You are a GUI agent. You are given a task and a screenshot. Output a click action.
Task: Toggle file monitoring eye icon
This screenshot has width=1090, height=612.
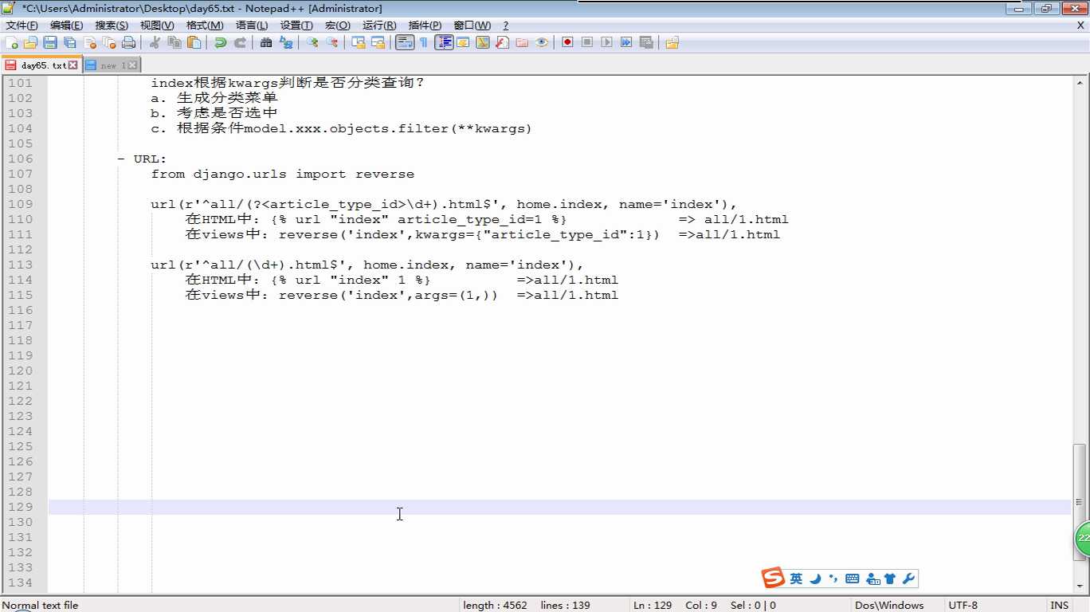click(x=542, y=42)
